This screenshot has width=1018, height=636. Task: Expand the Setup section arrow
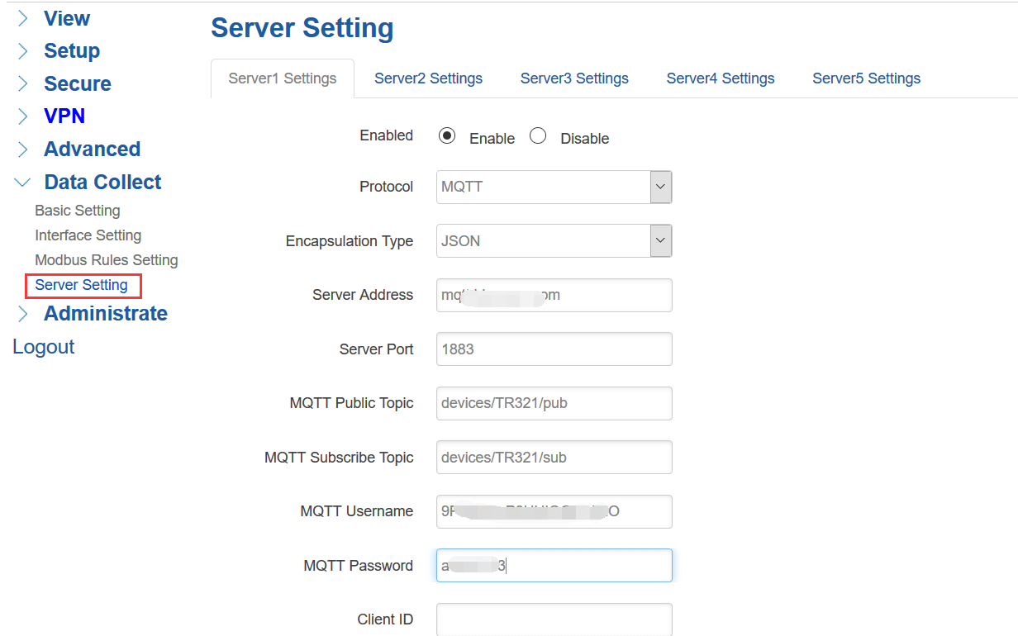click(21, 50)
